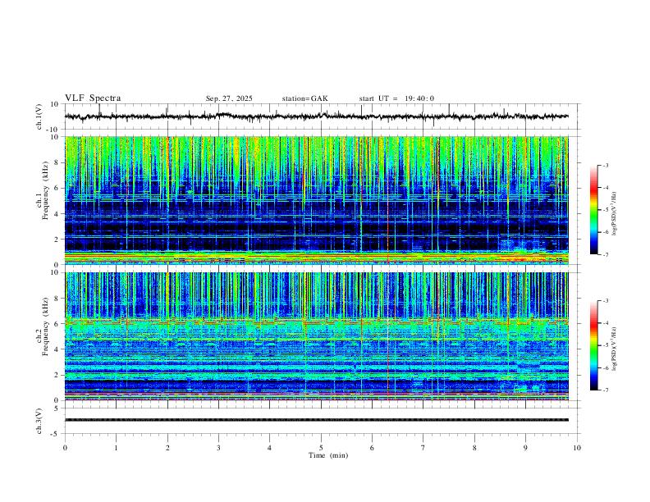Click the date text "Sep. 27, 2025"
The width and height of the screenshot is (650, 502).
click(229, 98)
